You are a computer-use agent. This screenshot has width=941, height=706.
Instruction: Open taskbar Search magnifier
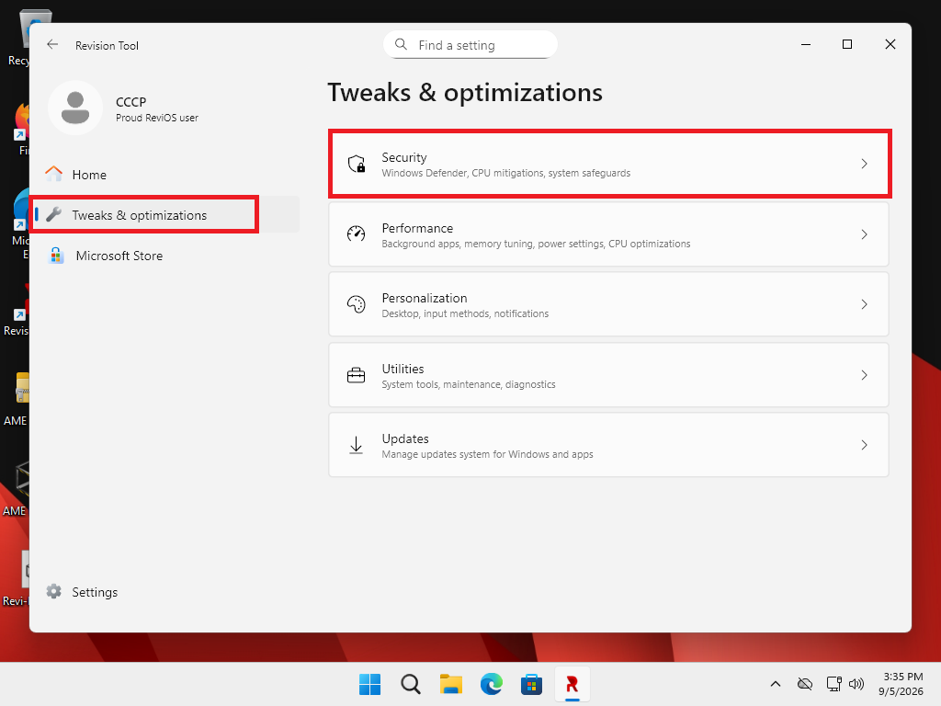411,684
